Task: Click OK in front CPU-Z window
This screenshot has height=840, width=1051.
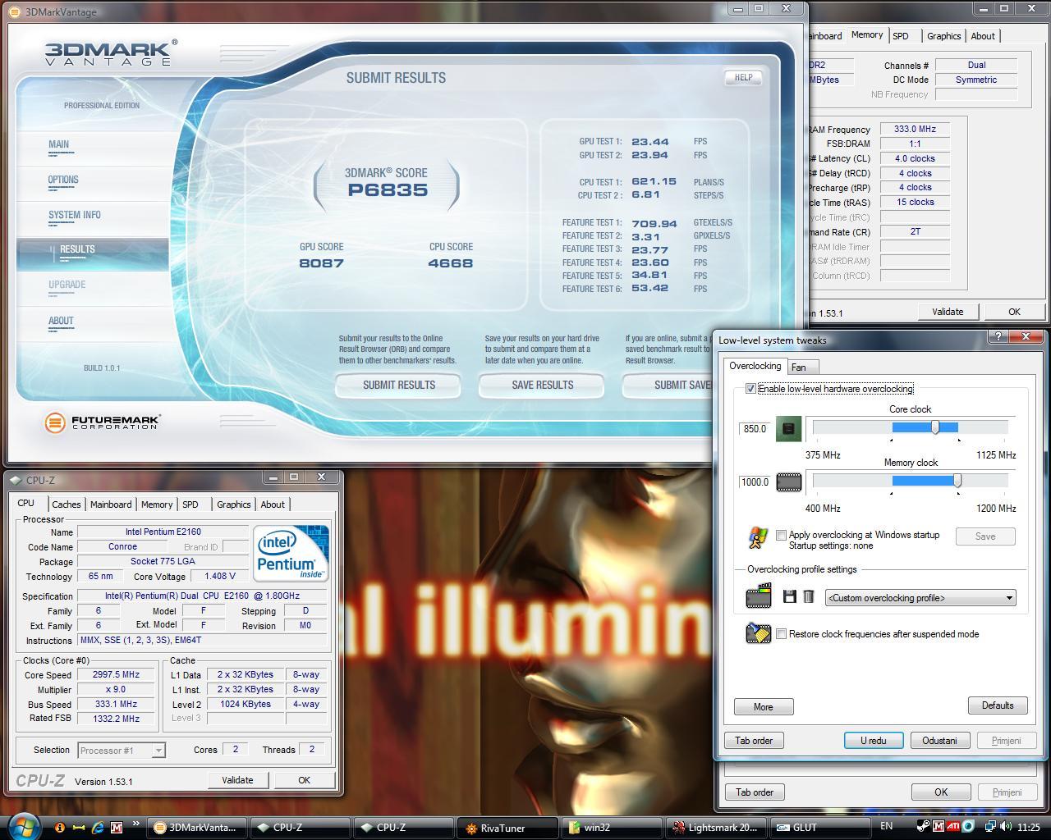Action: tap(304, 780)
